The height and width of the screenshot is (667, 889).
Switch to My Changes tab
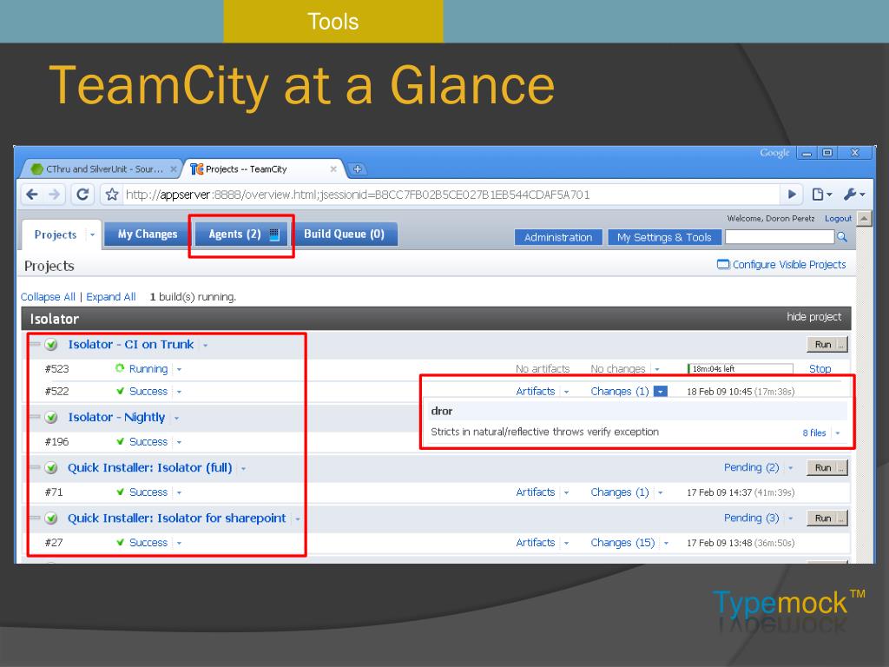[x=148, y=234]
